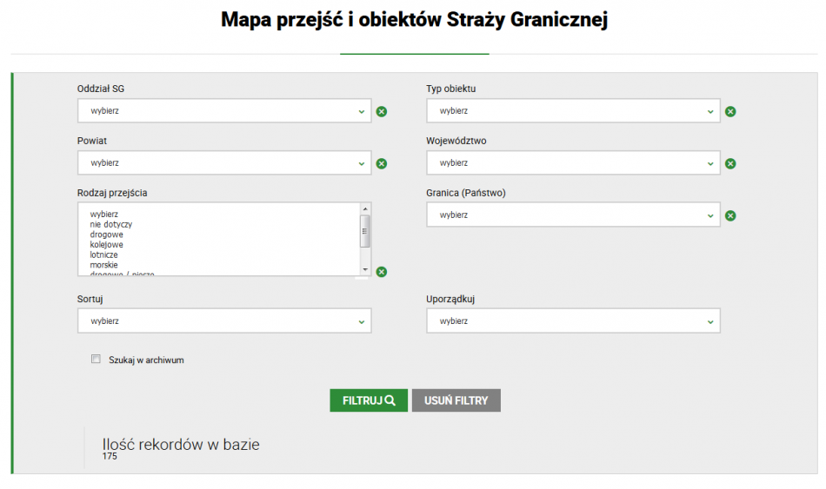Clear the Granica (Państwo) filter icon

[730, 215]
